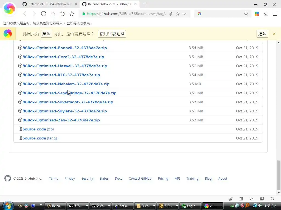Screen dimensions: 281x210
Task: Click the search magnifier icon
Action: (246, 14)
